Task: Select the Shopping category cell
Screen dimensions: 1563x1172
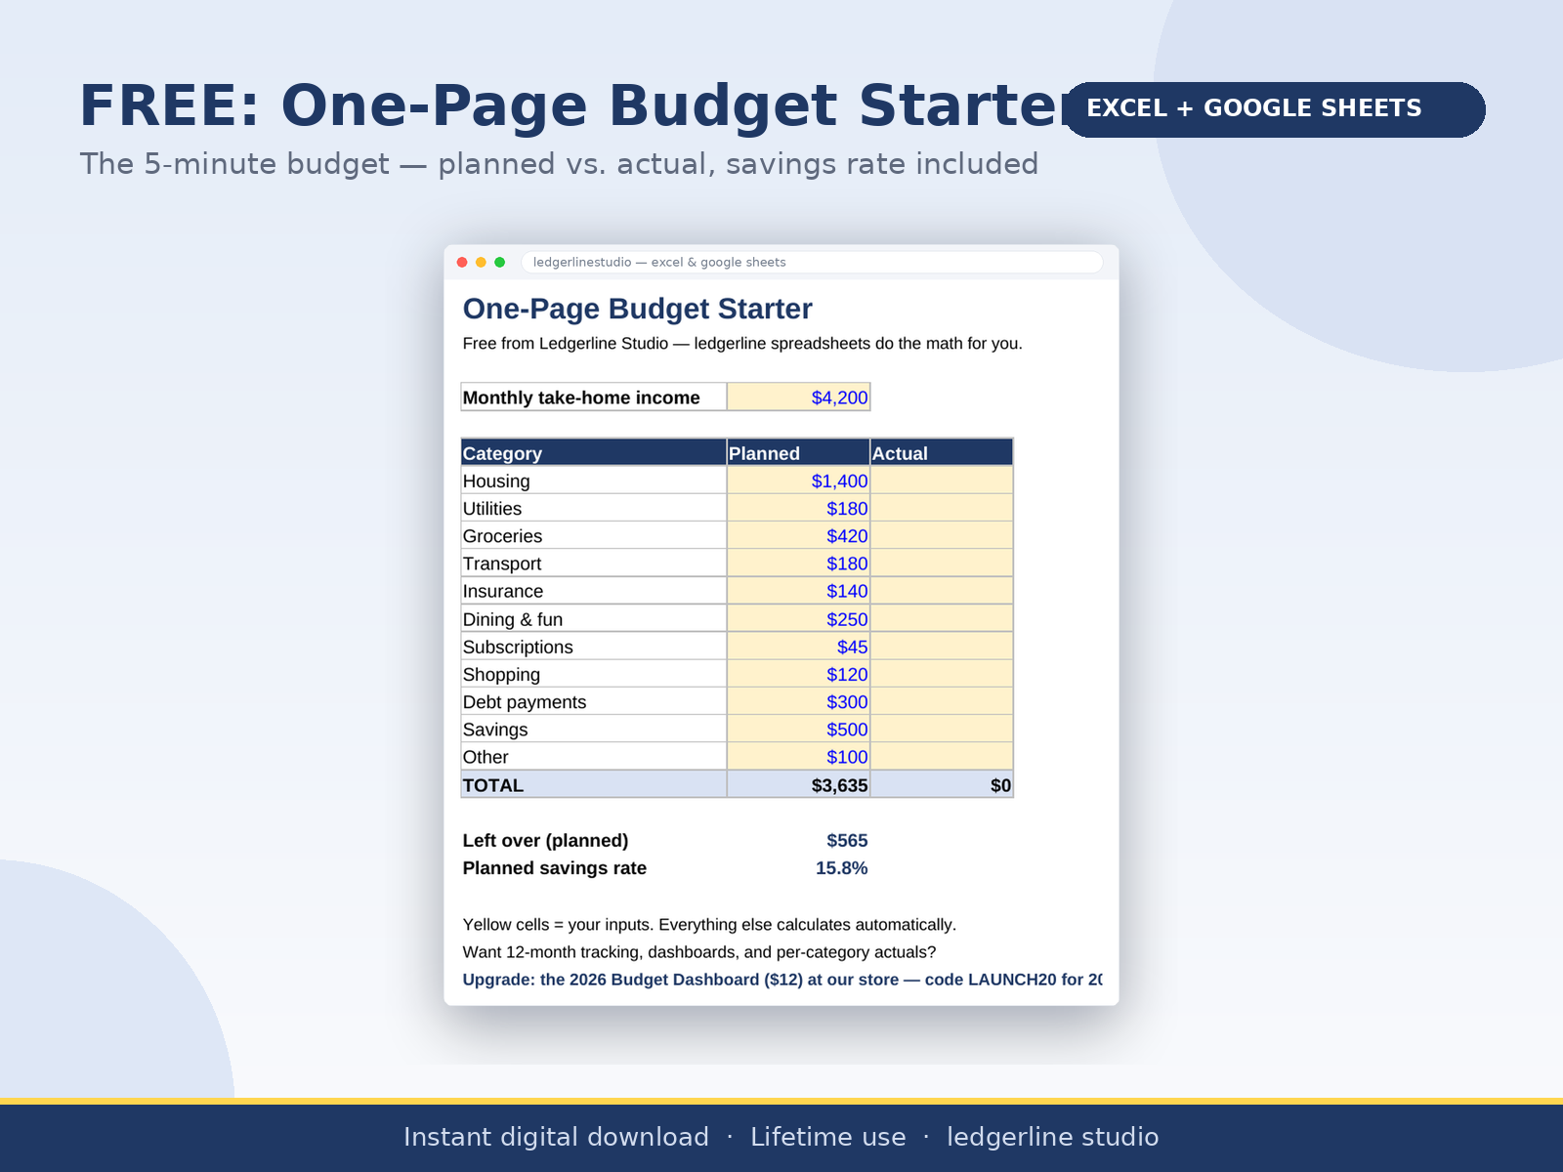Action: click(x=594, y=674)
